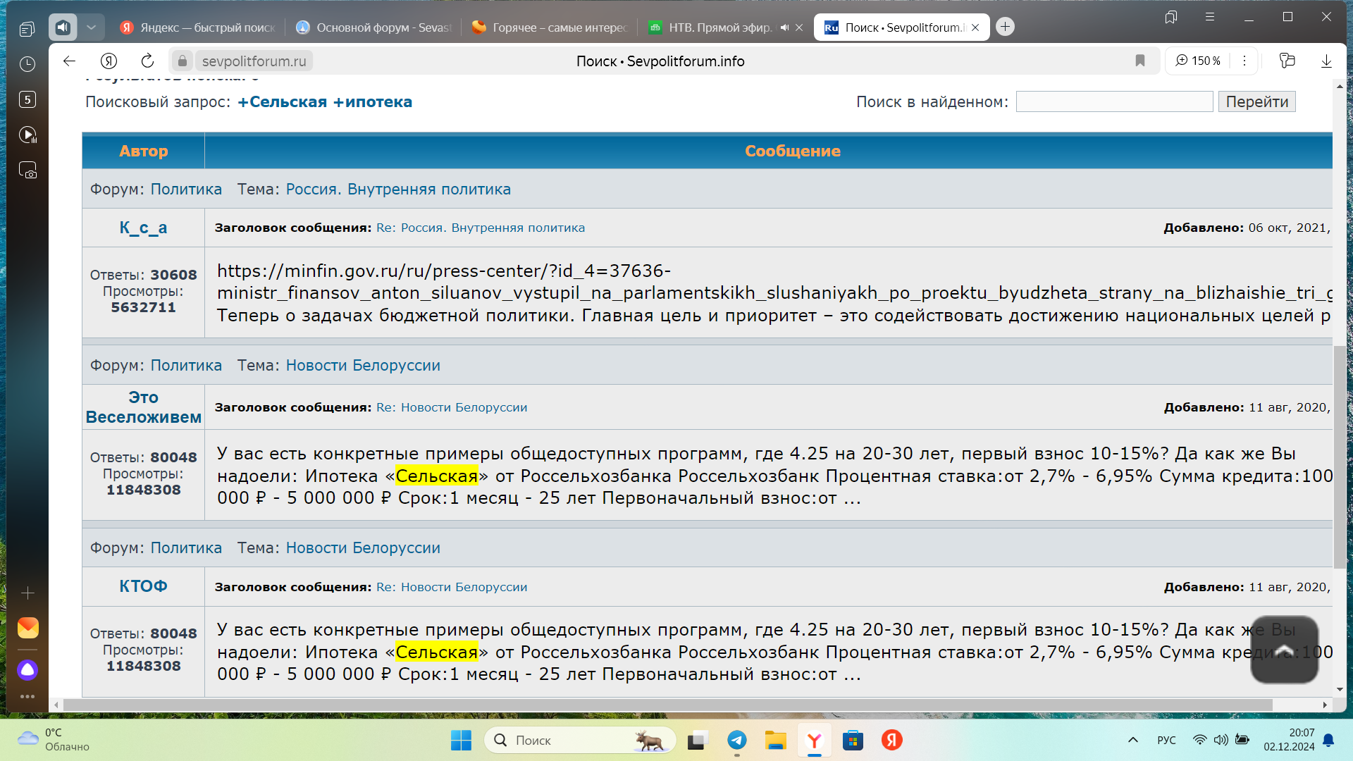Image resolution: width=1353 pixels, height=761 pixels.
Task: Toggle the sound indicator button at top-left
Action: pos(63,27)
